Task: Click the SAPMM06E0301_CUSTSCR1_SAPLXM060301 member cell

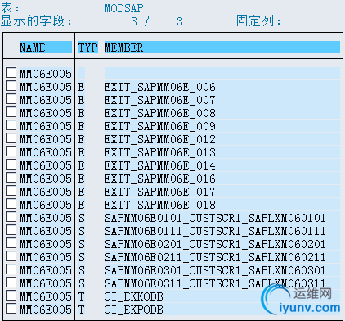Action: [x=222, y=270]
